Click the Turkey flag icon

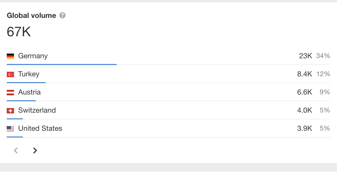click(x=10, y=74)
